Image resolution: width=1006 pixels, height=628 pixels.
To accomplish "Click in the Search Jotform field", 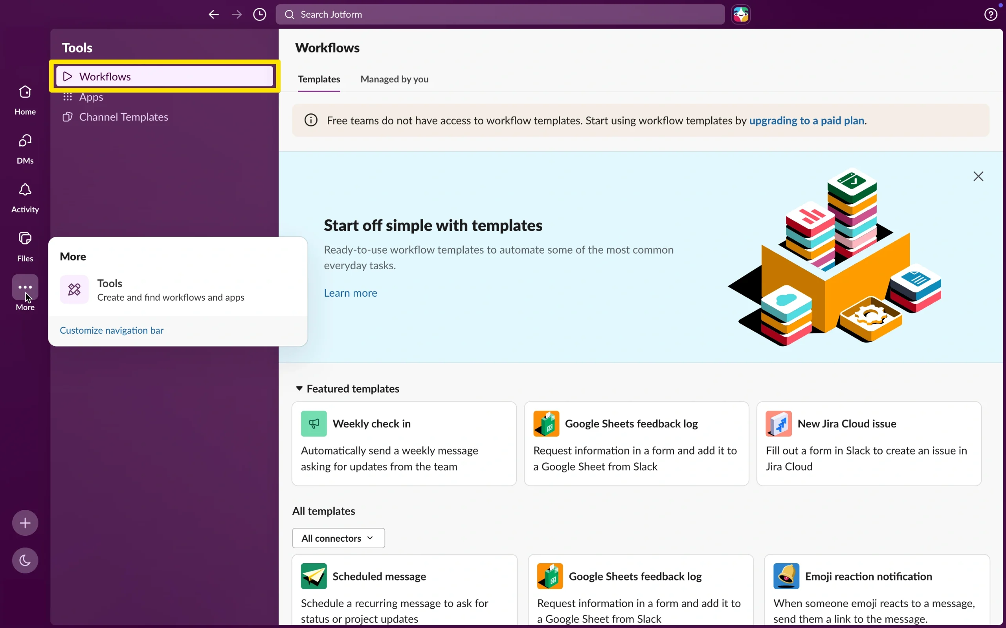I will (500, 15).
